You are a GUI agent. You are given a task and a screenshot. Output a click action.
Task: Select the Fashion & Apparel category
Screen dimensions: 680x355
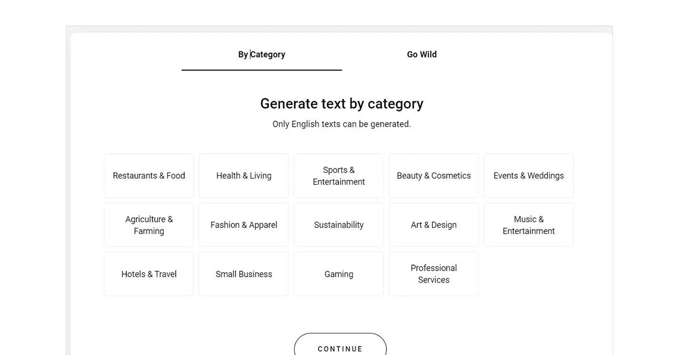point(243,224)
